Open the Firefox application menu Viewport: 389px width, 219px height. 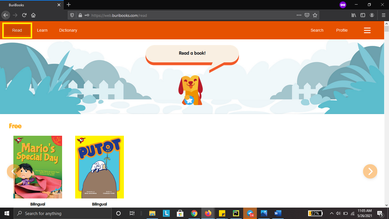tap(383, 15)
